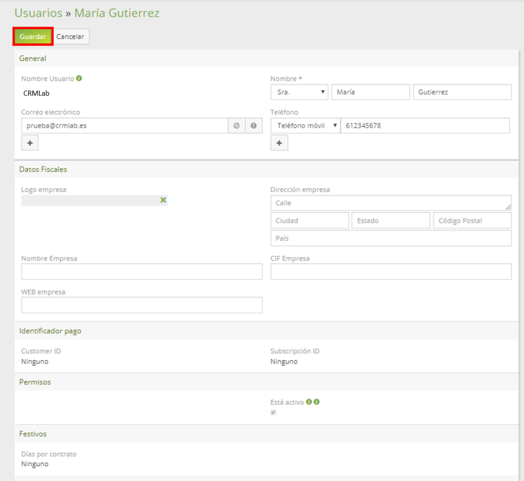The image size is (524, 481).
Task: Open the Teléfono móvil type dropdown
Action: (305, 126)
